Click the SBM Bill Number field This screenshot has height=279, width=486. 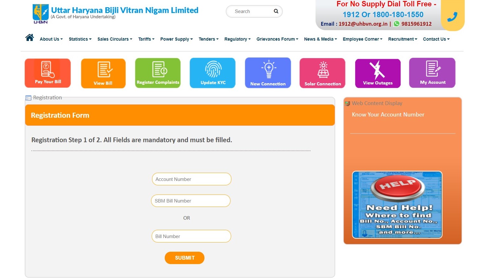click(x=191, y=201)
